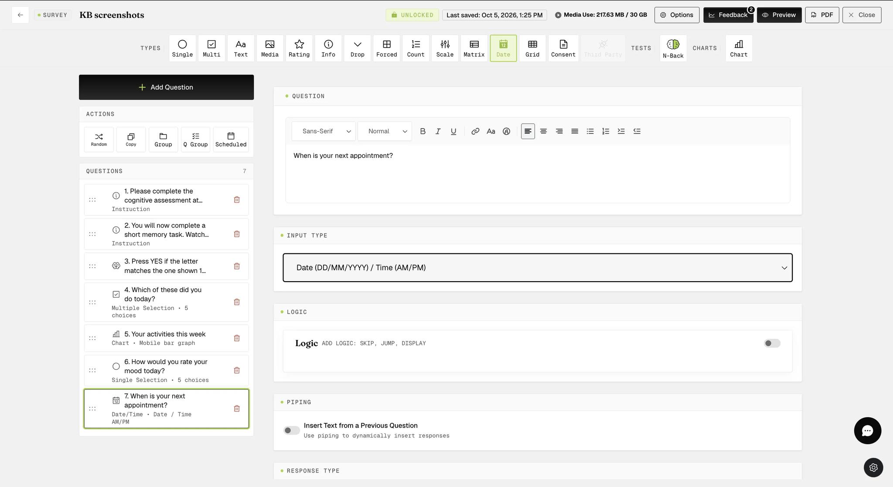This screenshot has width=893, height=487.
Task: Center align the question text
Action: [x=543, y=131]
